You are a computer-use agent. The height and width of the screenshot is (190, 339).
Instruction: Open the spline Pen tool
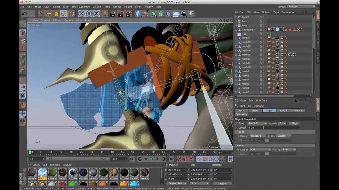[146, 14]
